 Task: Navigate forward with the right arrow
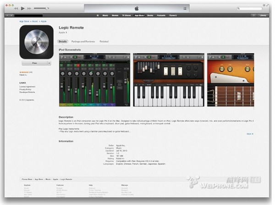point(11,16)
